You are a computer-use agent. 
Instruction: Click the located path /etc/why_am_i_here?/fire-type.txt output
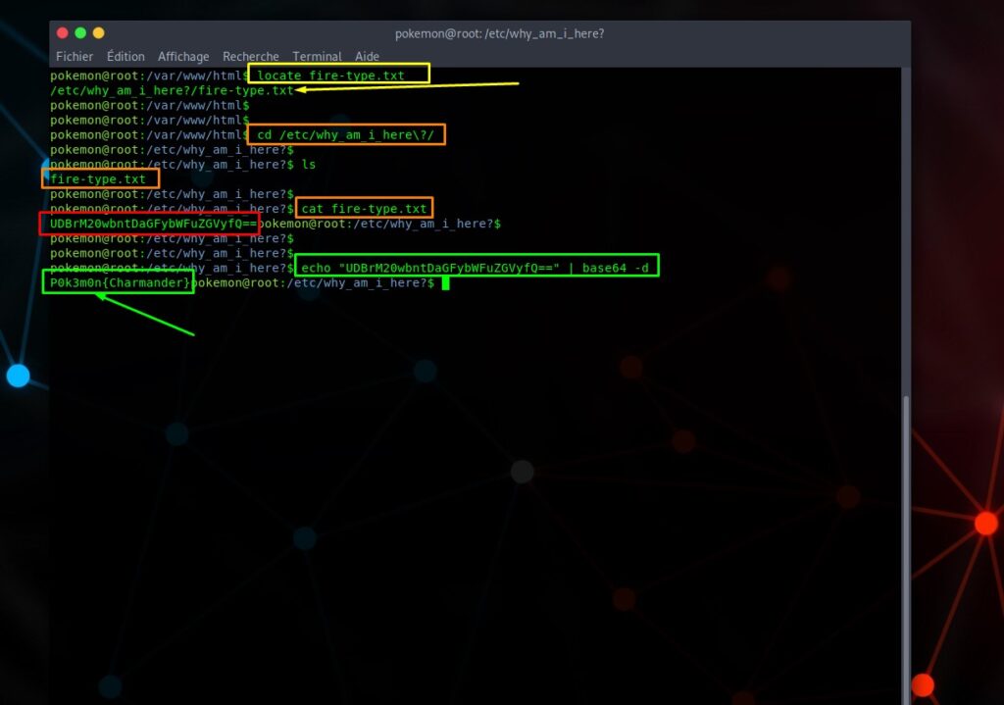[172, 90]
